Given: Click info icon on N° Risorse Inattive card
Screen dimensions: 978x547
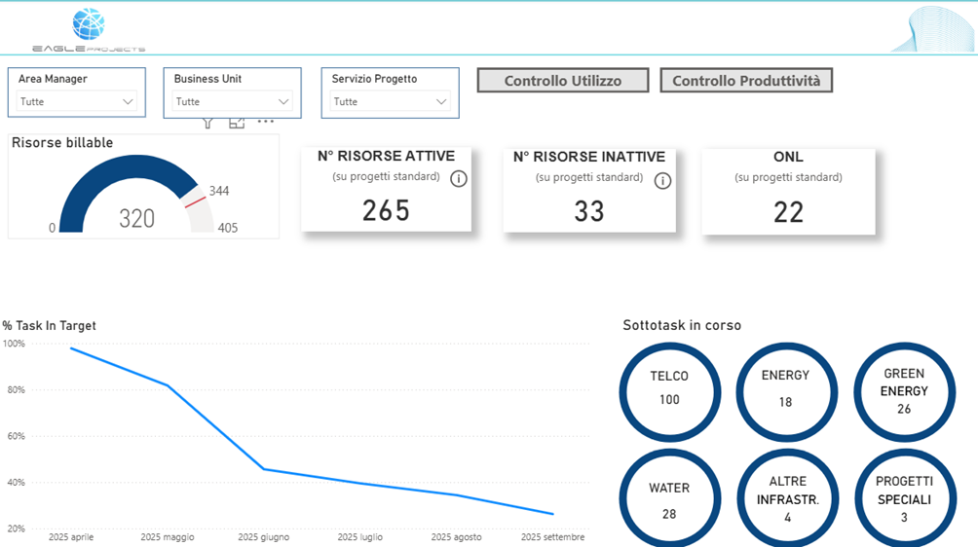Looking at the screenshot, I should coord(662,180).
